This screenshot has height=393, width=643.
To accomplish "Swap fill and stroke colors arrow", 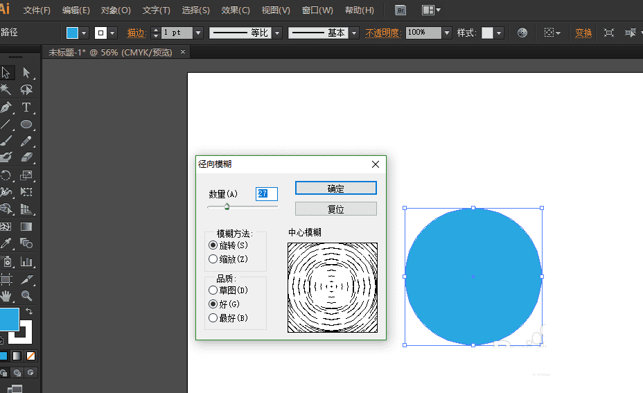I will 28,311.
